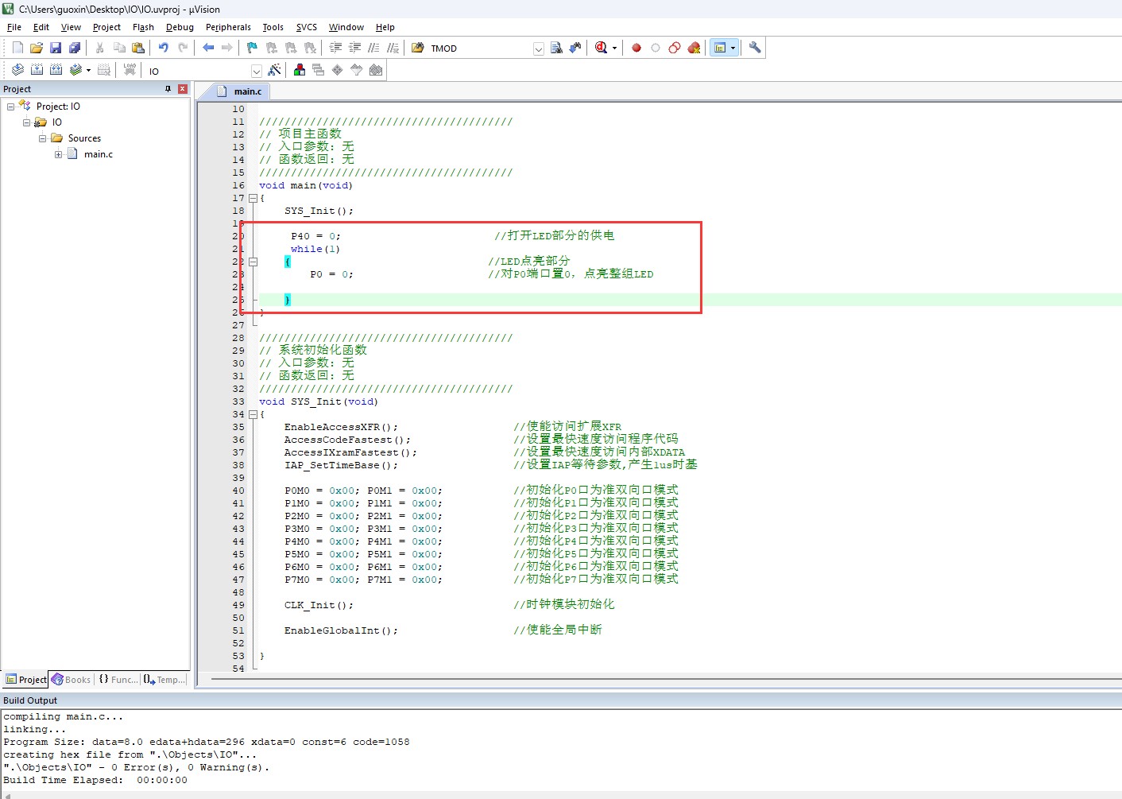Start debug session magnifier icon
1122x799 pixels.
click(x=602, y=48)
